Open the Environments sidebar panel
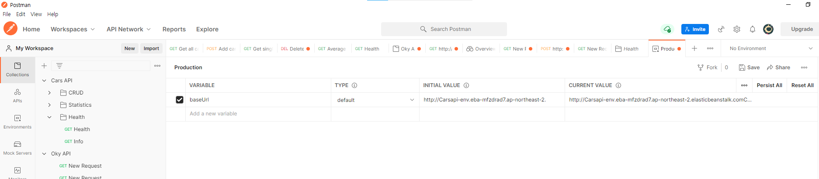 [17, 122]
